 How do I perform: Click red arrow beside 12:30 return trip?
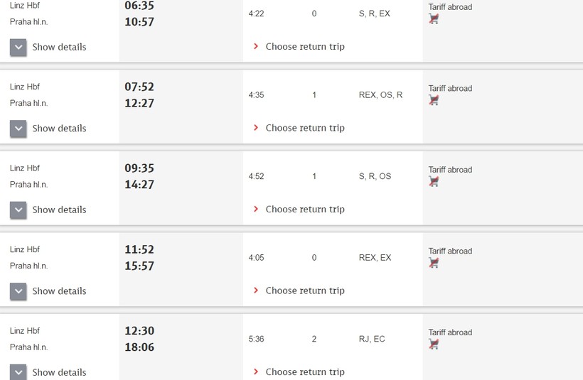[x=256, y=371]
